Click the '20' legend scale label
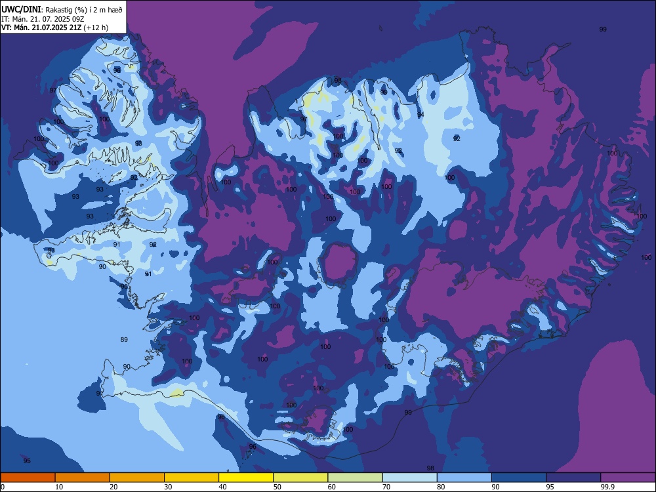The width and height of the screenshot is (656, 492). coord(113,487)
